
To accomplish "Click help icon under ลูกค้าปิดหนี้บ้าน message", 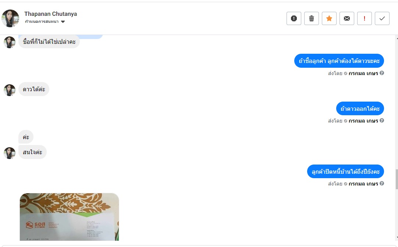I will [x=382, y=183].
